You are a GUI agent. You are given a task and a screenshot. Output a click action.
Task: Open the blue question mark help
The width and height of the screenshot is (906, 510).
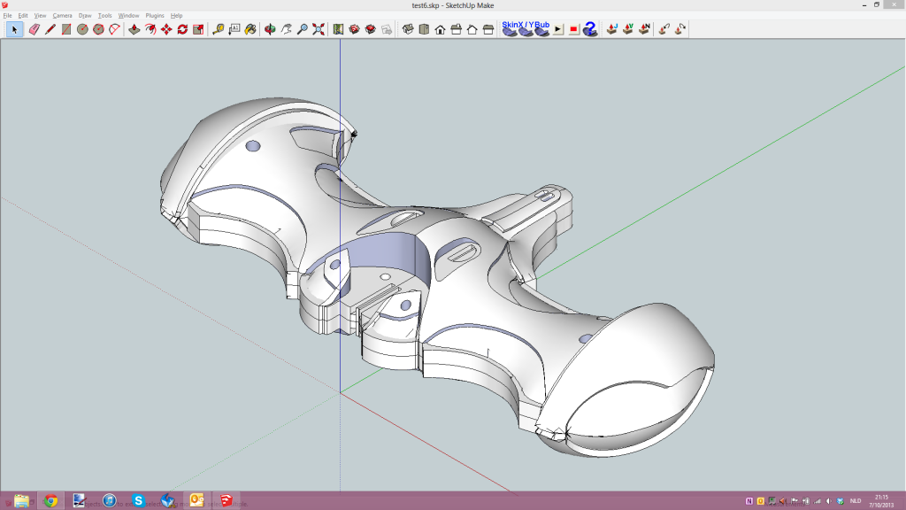pyautogui.click(x=589, y=29)
